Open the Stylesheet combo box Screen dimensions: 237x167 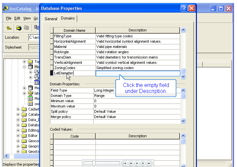34,47
